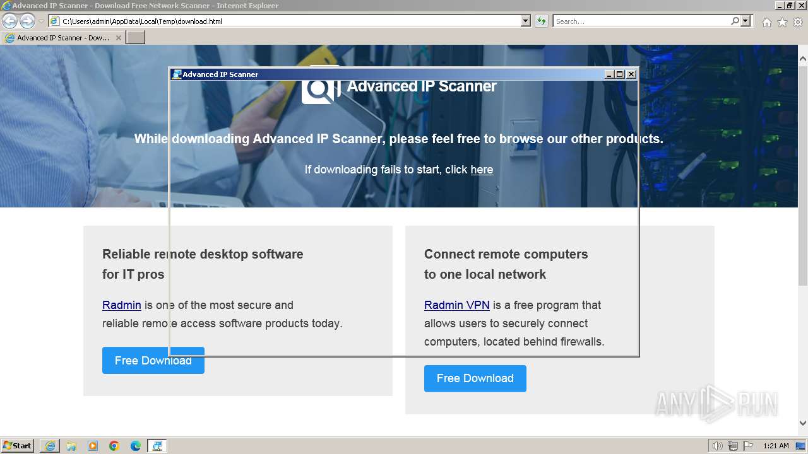This screenshot has width=808, height=454.
Task: Expand the address bar autocomplete dropdown
Action: click(x=526, y=21)
